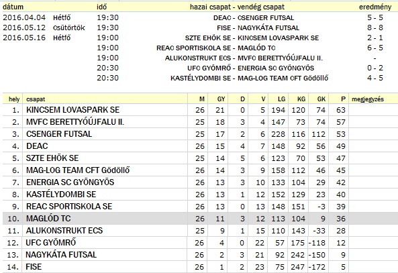Click the KASTÉLYDOMBI SE standings row

pyautogui.click(x=200, y=195)
